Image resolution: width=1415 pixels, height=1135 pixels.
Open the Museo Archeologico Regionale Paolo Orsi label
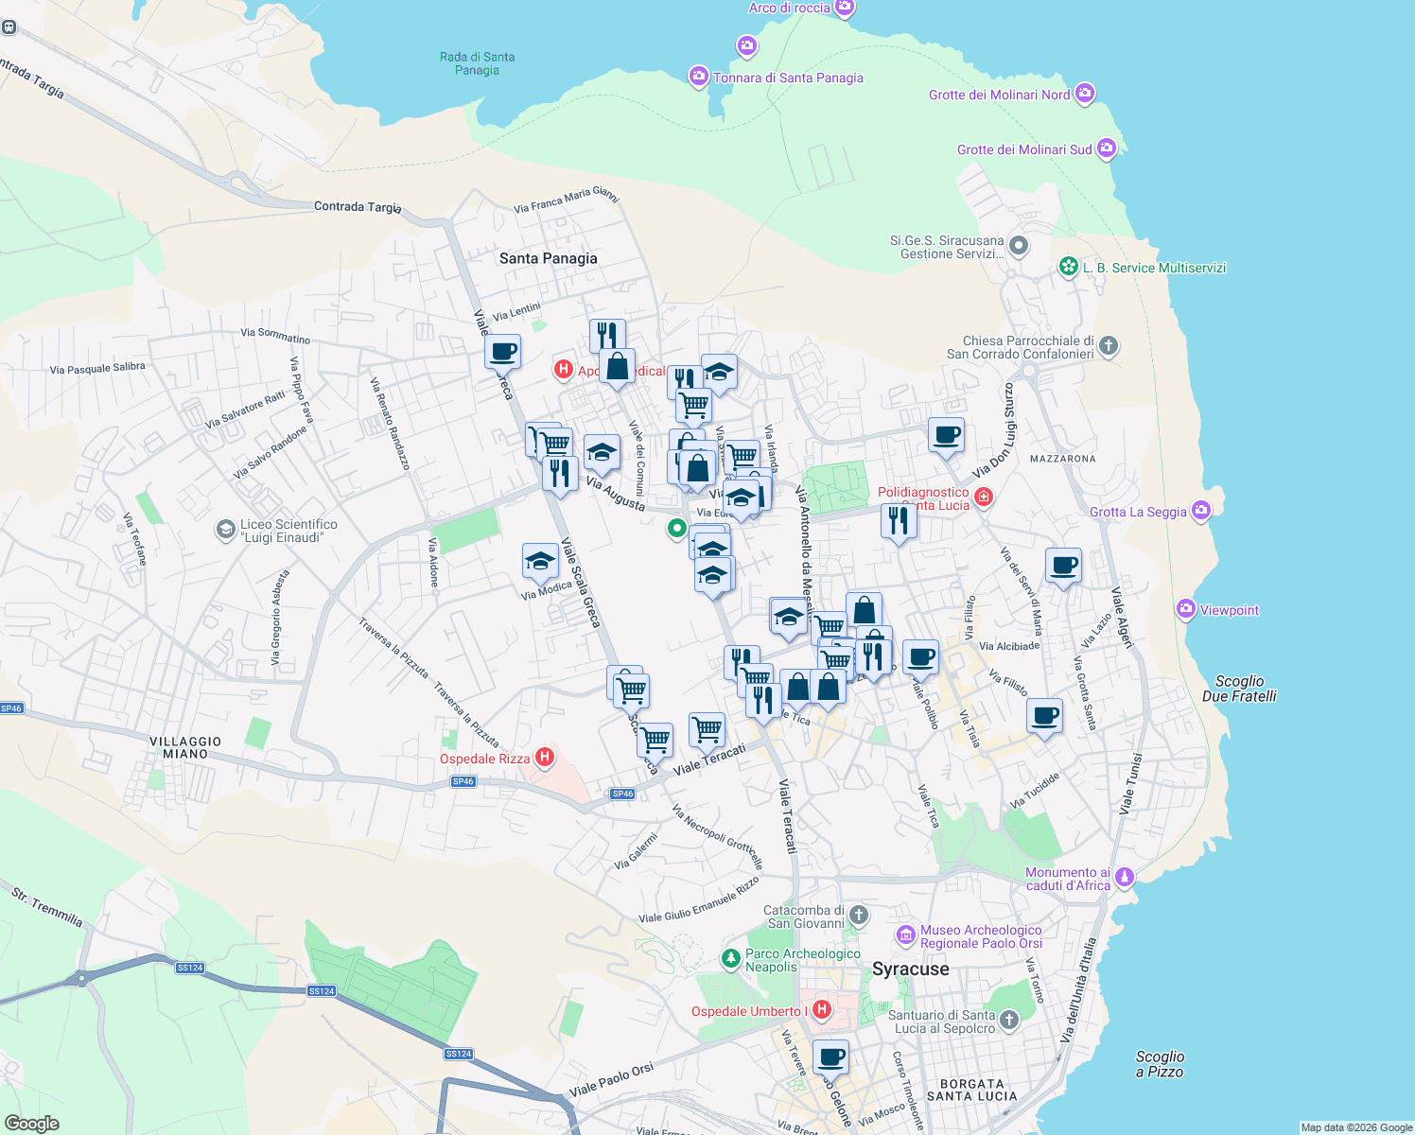click(906, 934)
